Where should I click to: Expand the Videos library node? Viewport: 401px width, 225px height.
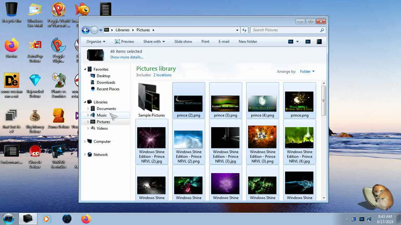[x=88, y=128]
